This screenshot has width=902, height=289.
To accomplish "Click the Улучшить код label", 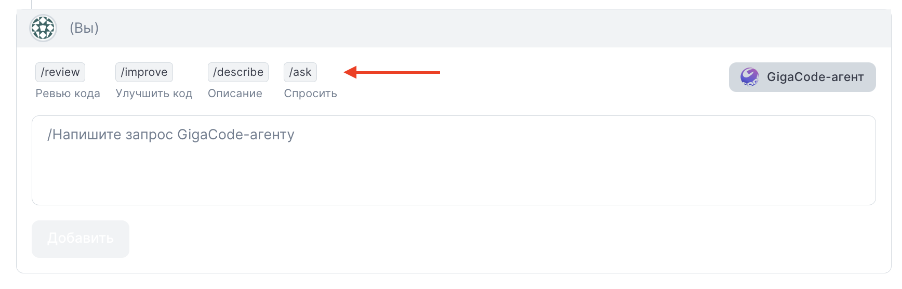I will point(154,94).
